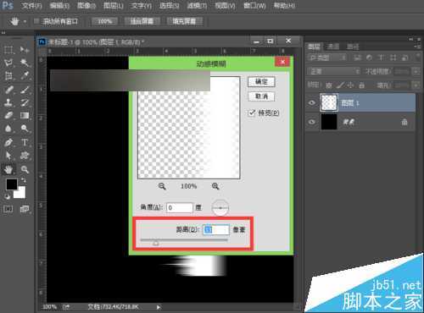Image resolution: width=424 pixels, height=313 pixels.
Task: Toggle lock all for layer
Action: (x=361, y=85)
